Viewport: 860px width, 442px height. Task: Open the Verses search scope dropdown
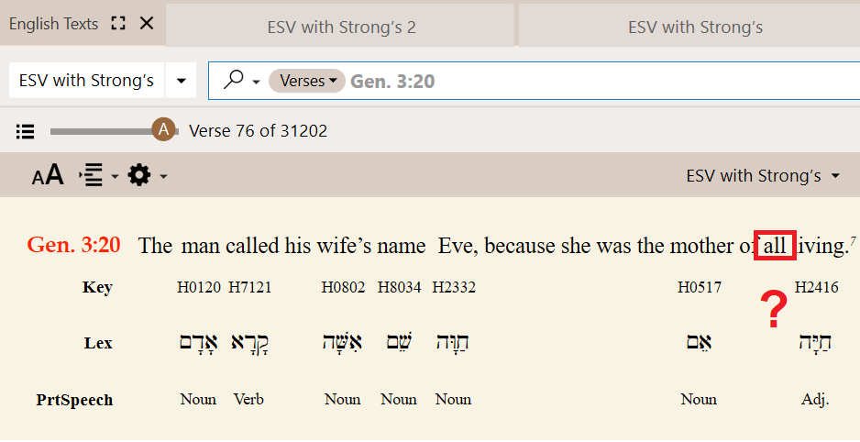coord(307,81)
